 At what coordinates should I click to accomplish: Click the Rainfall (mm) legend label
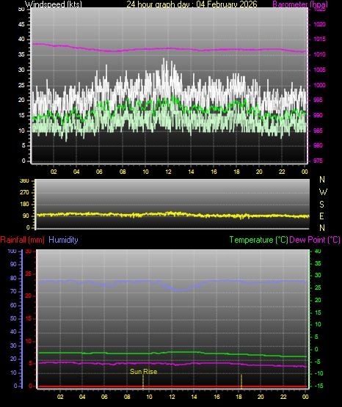tap(22, 240)
